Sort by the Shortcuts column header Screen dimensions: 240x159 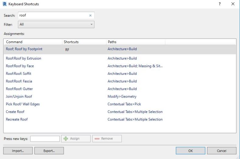click(83, 42)
